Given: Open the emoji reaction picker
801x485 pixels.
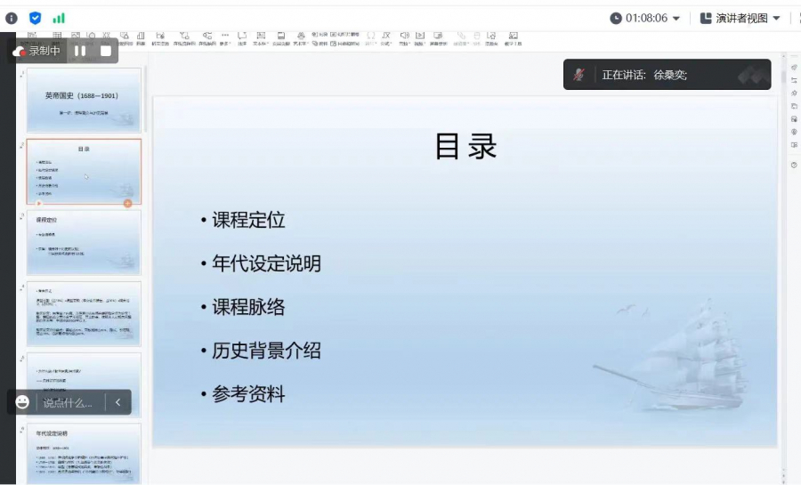Looking at the screenshot, I should (23, 402).
